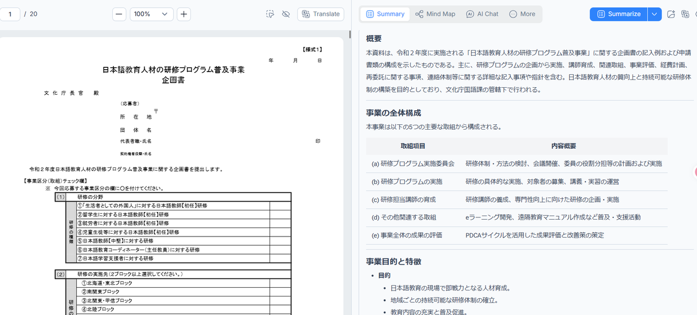Screen dimensions: 697x315
Task: Click the page number input field
Action: (x=10, y=14)
